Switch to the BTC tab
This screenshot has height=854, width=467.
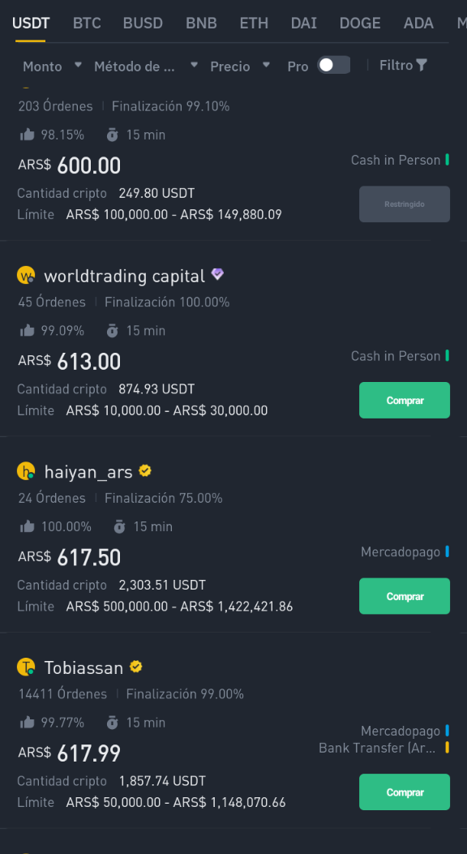coord(87,24)
